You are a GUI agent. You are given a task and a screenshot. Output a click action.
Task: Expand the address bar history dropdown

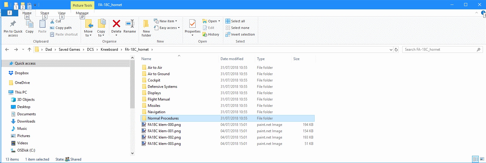(x=391, y=50)
